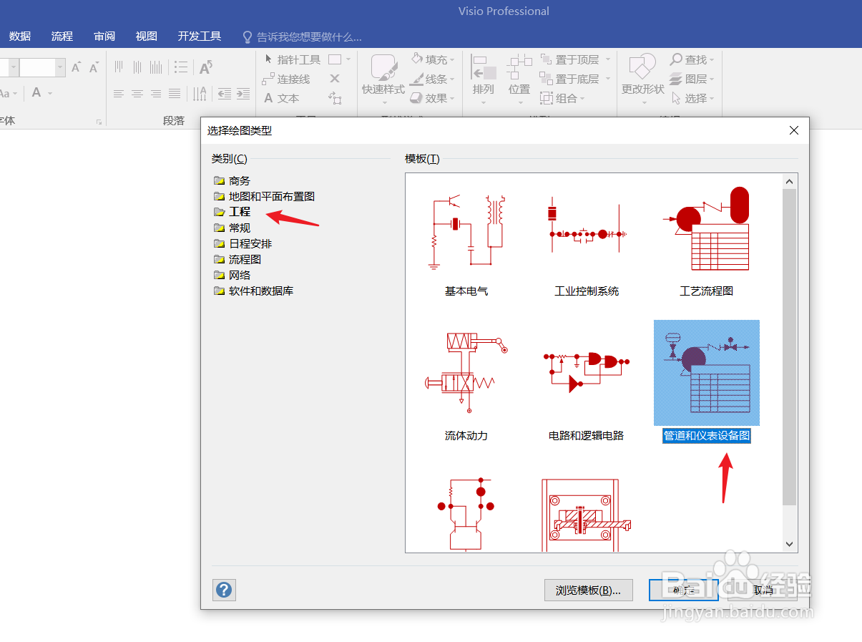The height and width of the screenshot is (642, 862).
Task: Close the 选择绘图类型 dialog
Action: click(793, 130)
